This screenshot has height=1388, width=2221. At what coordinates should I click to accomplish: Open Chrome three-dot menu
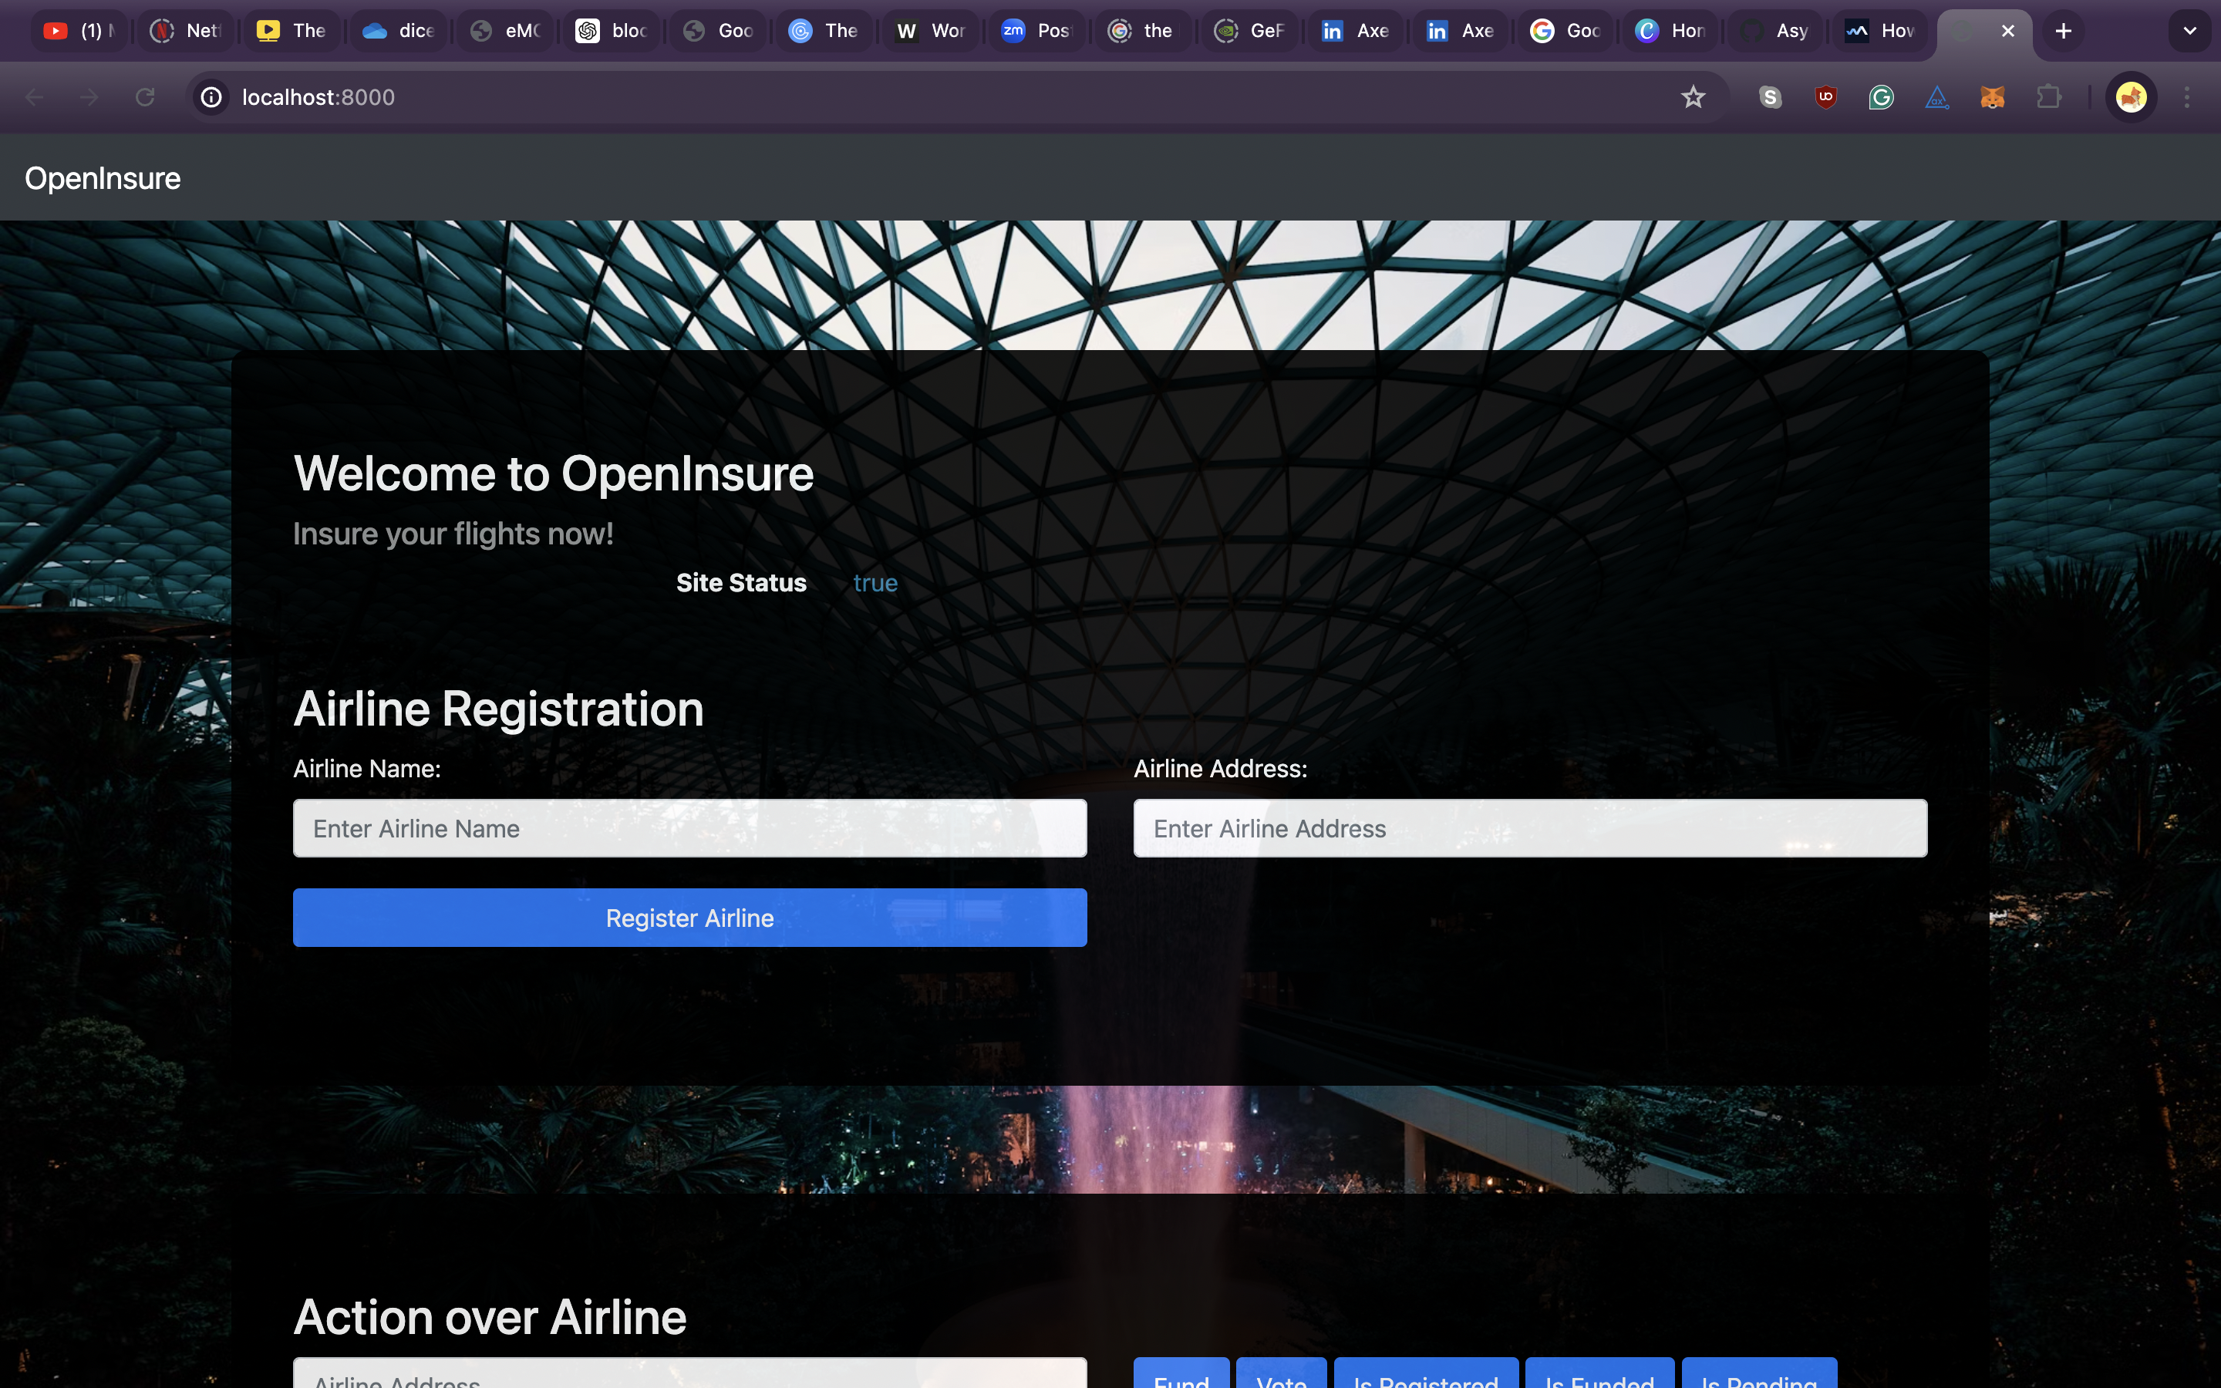[x=2187, y=97]
